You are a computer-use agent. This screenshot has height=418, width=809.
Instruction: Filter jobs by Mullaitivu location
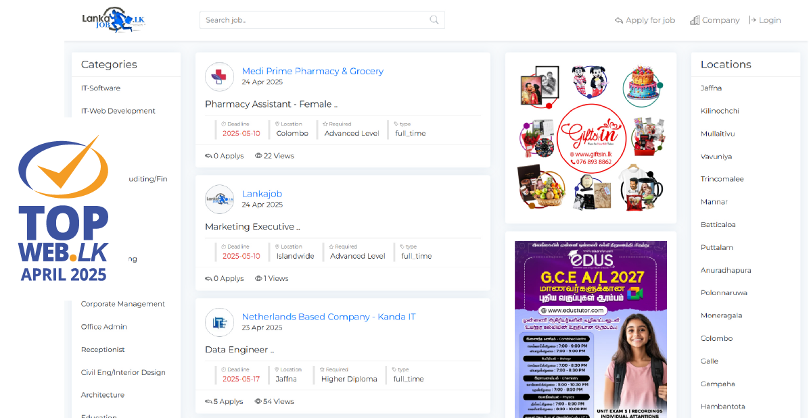(718, 133)
